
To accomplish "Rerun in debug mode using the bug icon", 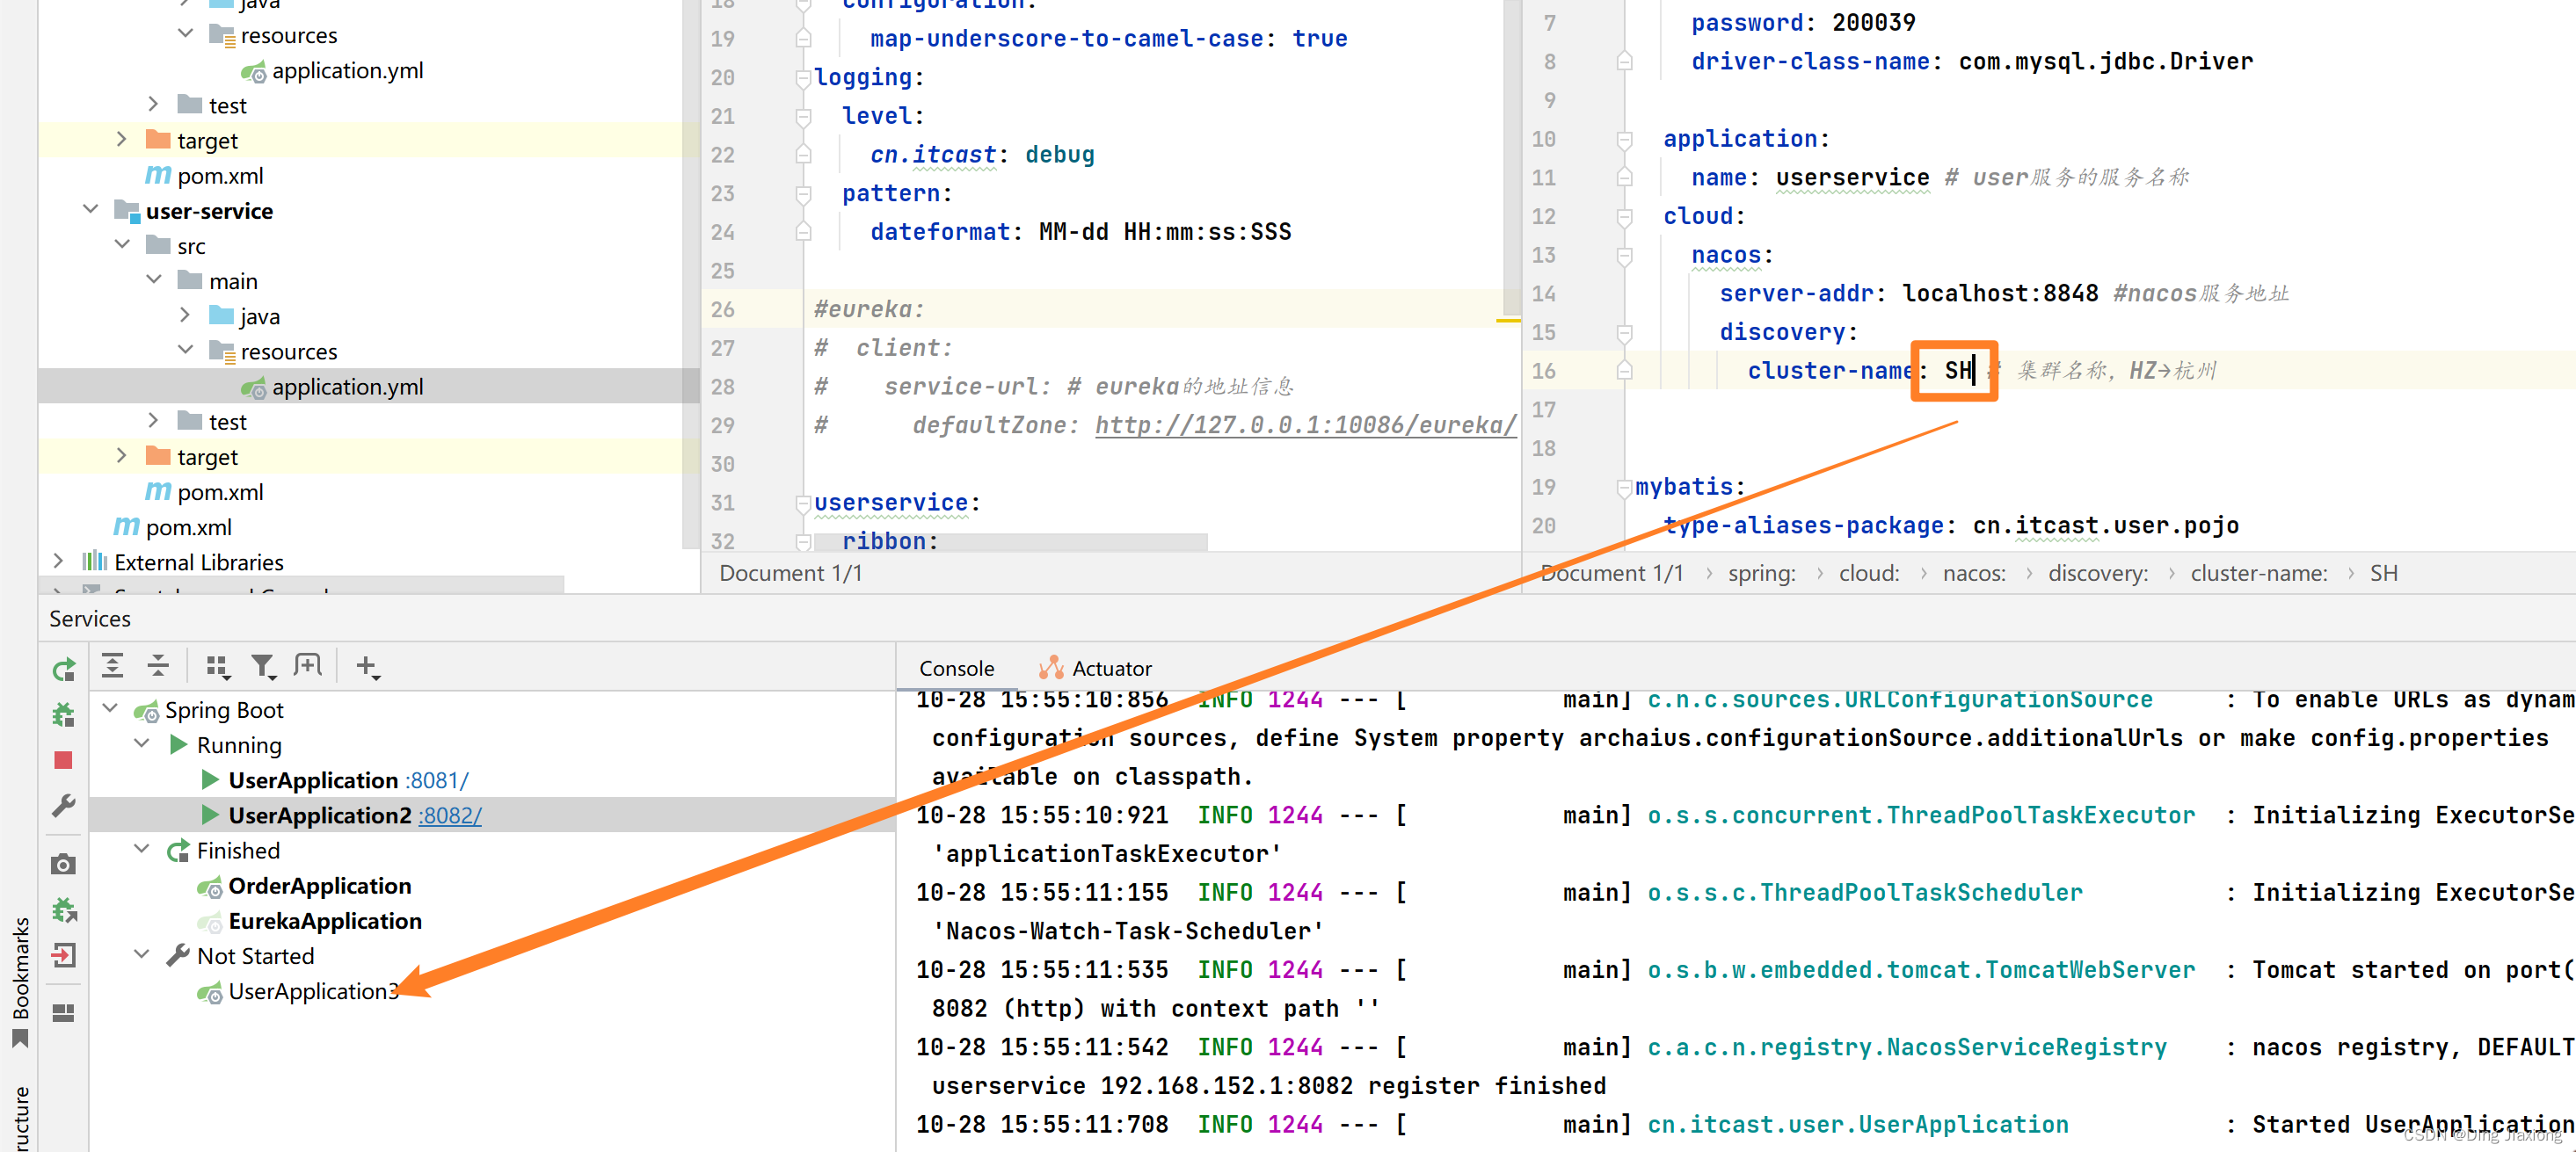I will [x=64, y=715].
